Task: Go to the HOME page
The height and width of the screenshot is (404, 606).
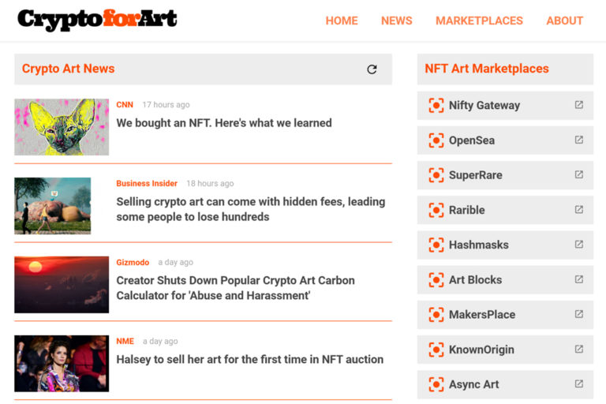Action: 342,21
